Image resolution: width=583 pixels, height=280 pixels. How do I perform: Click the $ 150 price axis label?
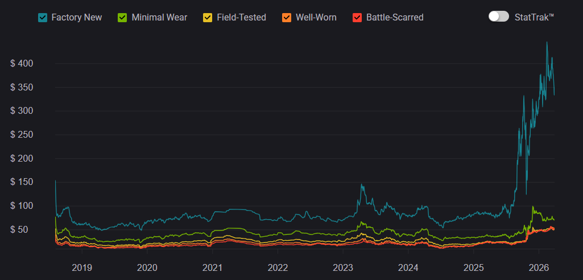coord(22,182)
